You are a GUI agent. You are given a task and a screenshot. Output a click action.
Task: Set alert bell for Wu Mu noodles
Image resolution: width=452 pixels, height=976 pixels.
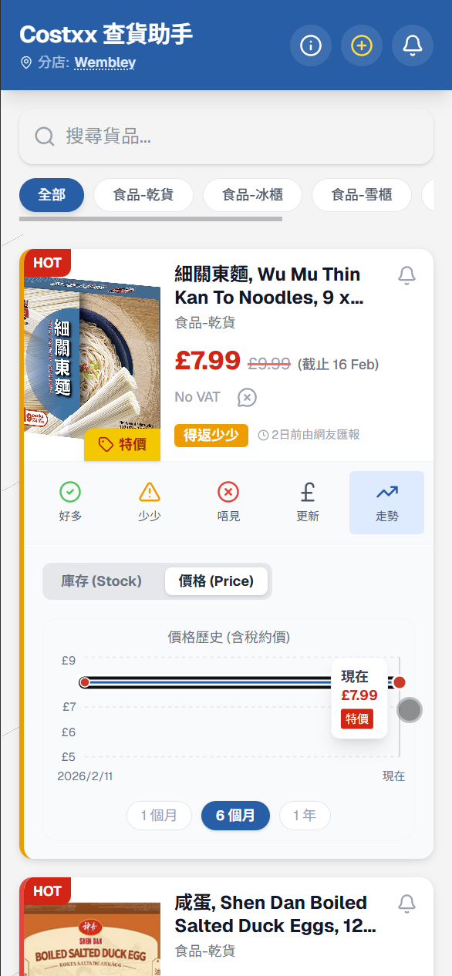pyautogui.click(x=406, y=275)
